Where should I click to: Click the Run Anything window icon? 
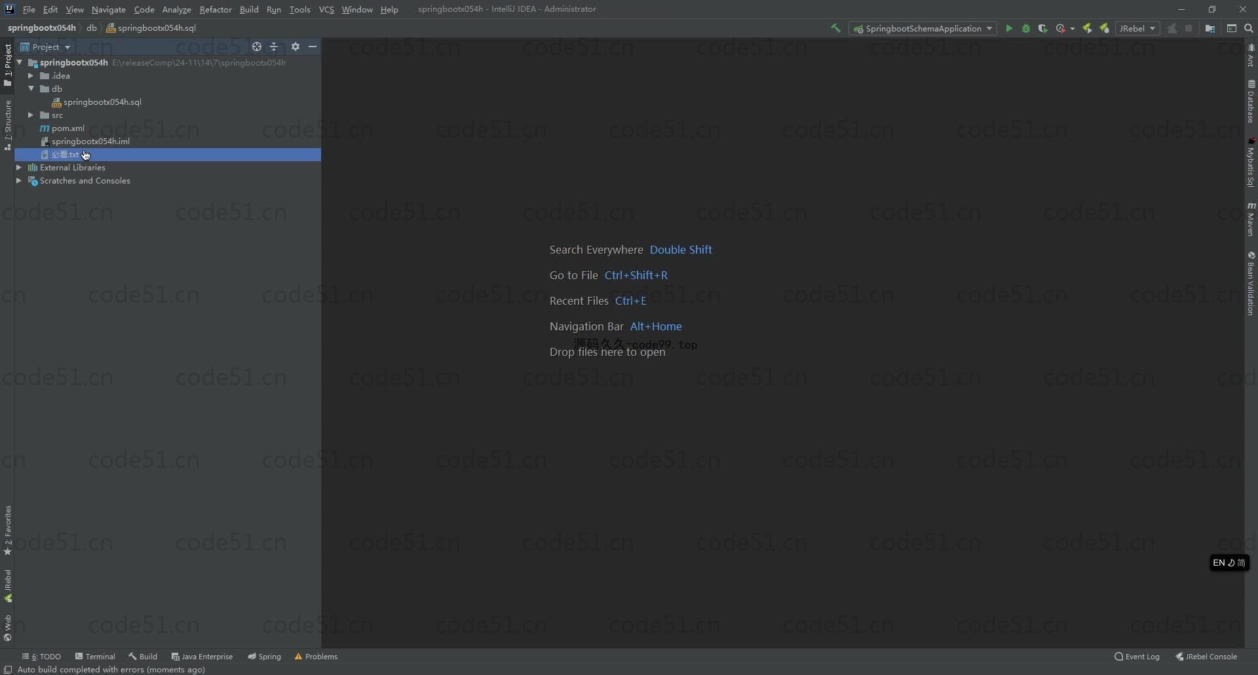click(1232, 28)
